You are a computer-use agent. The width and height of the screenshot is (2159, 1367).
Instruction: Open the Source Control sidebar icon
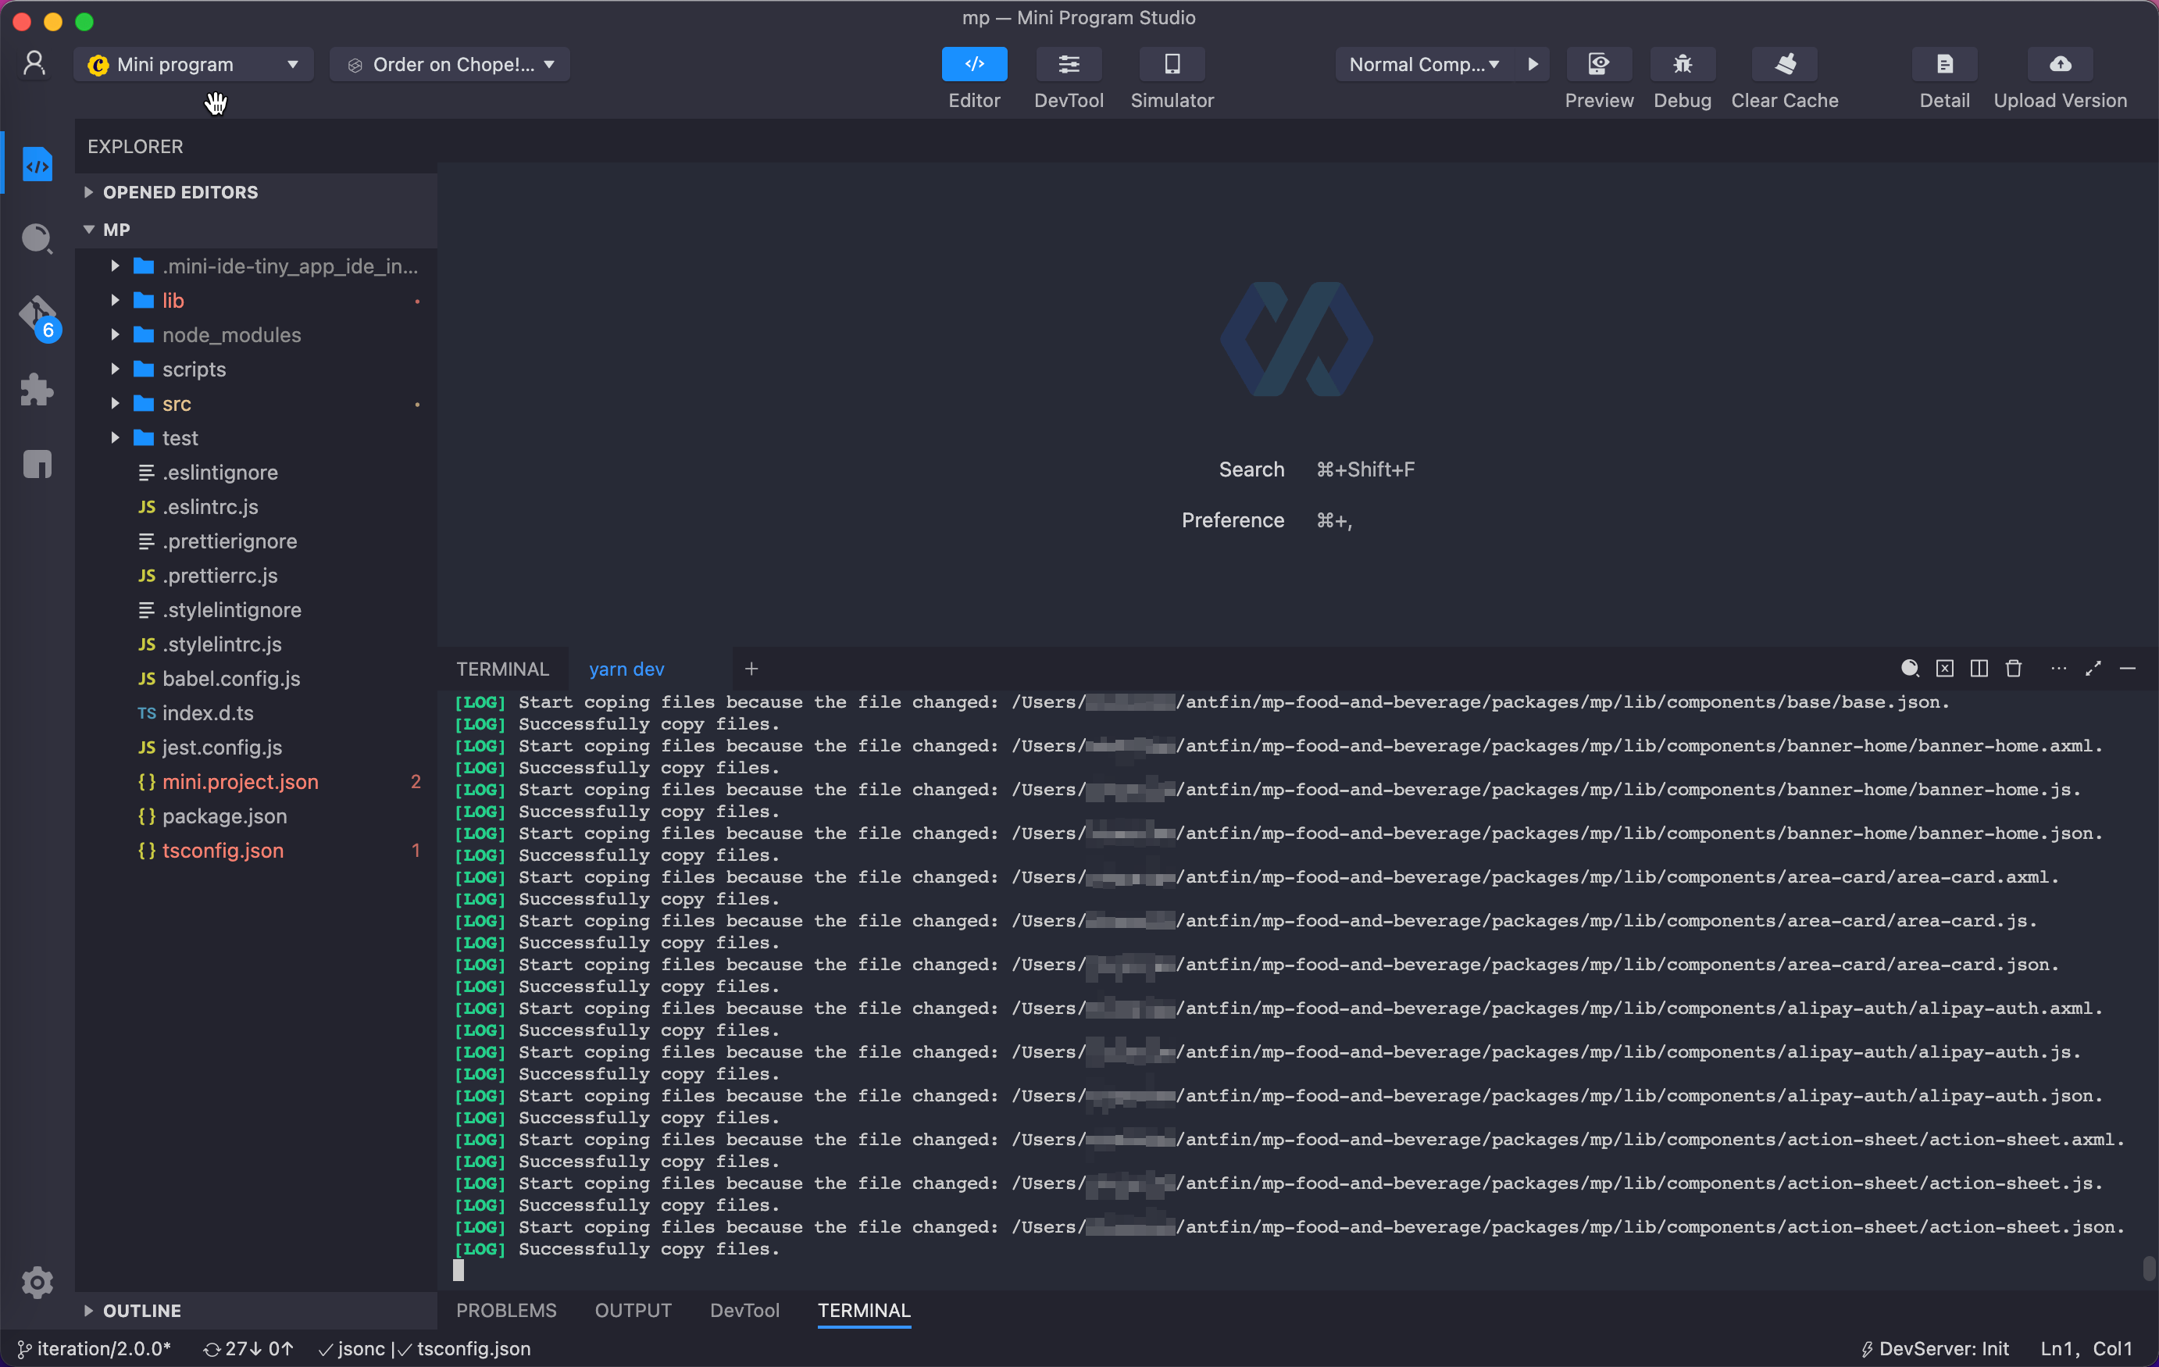37,315
